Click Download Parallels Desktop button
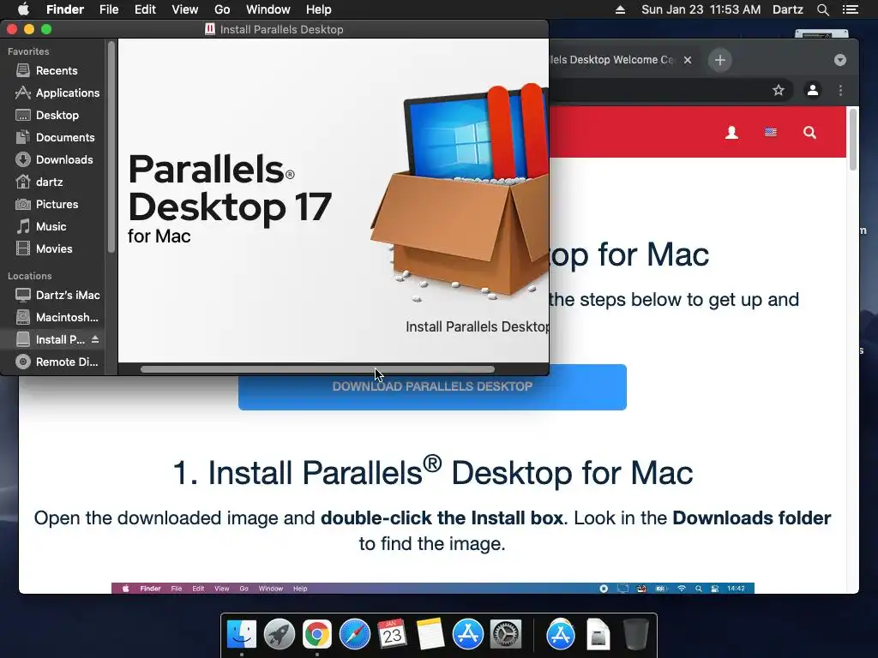This screenshot has height=658, width=878. pyautogui.click(x=432, y=387)
